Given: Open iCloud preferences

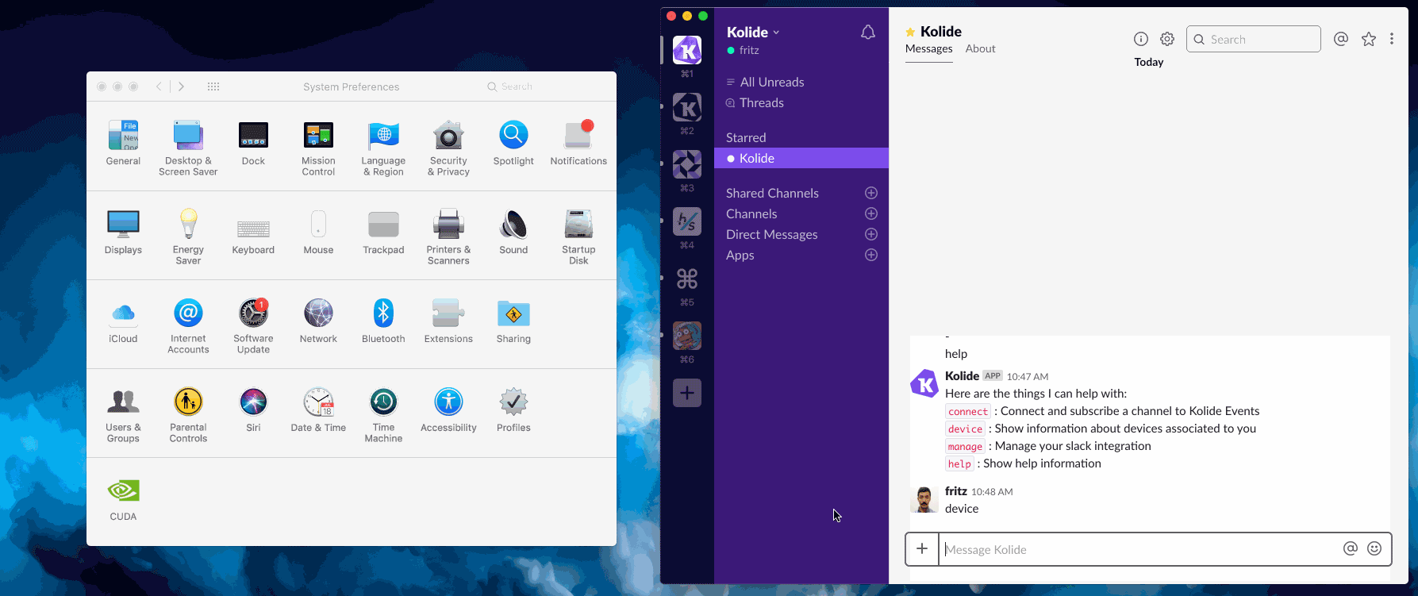Looking at the screenshot, I should [123, 321].
